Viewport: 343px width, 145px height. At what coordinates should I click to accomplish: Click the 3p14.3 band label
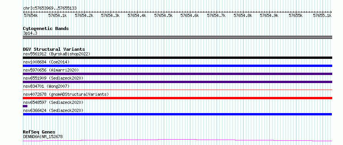(30, 33)
